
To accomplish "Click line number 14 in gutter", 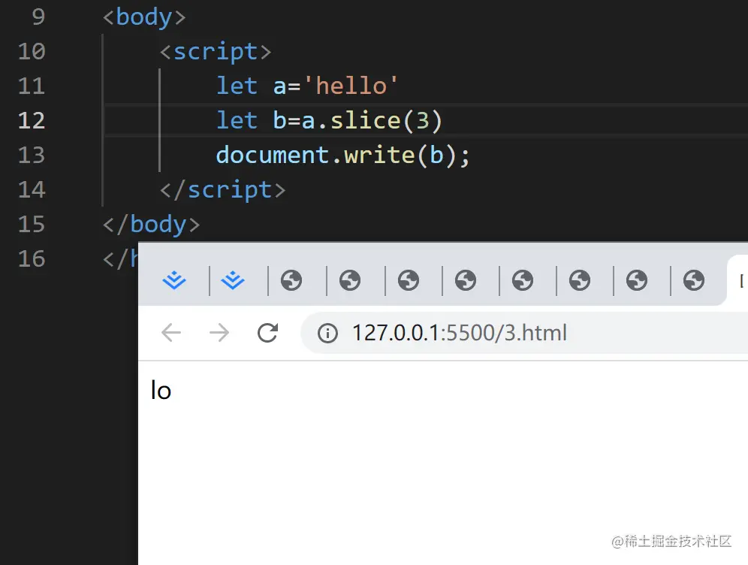I will (x=32, y=189).
